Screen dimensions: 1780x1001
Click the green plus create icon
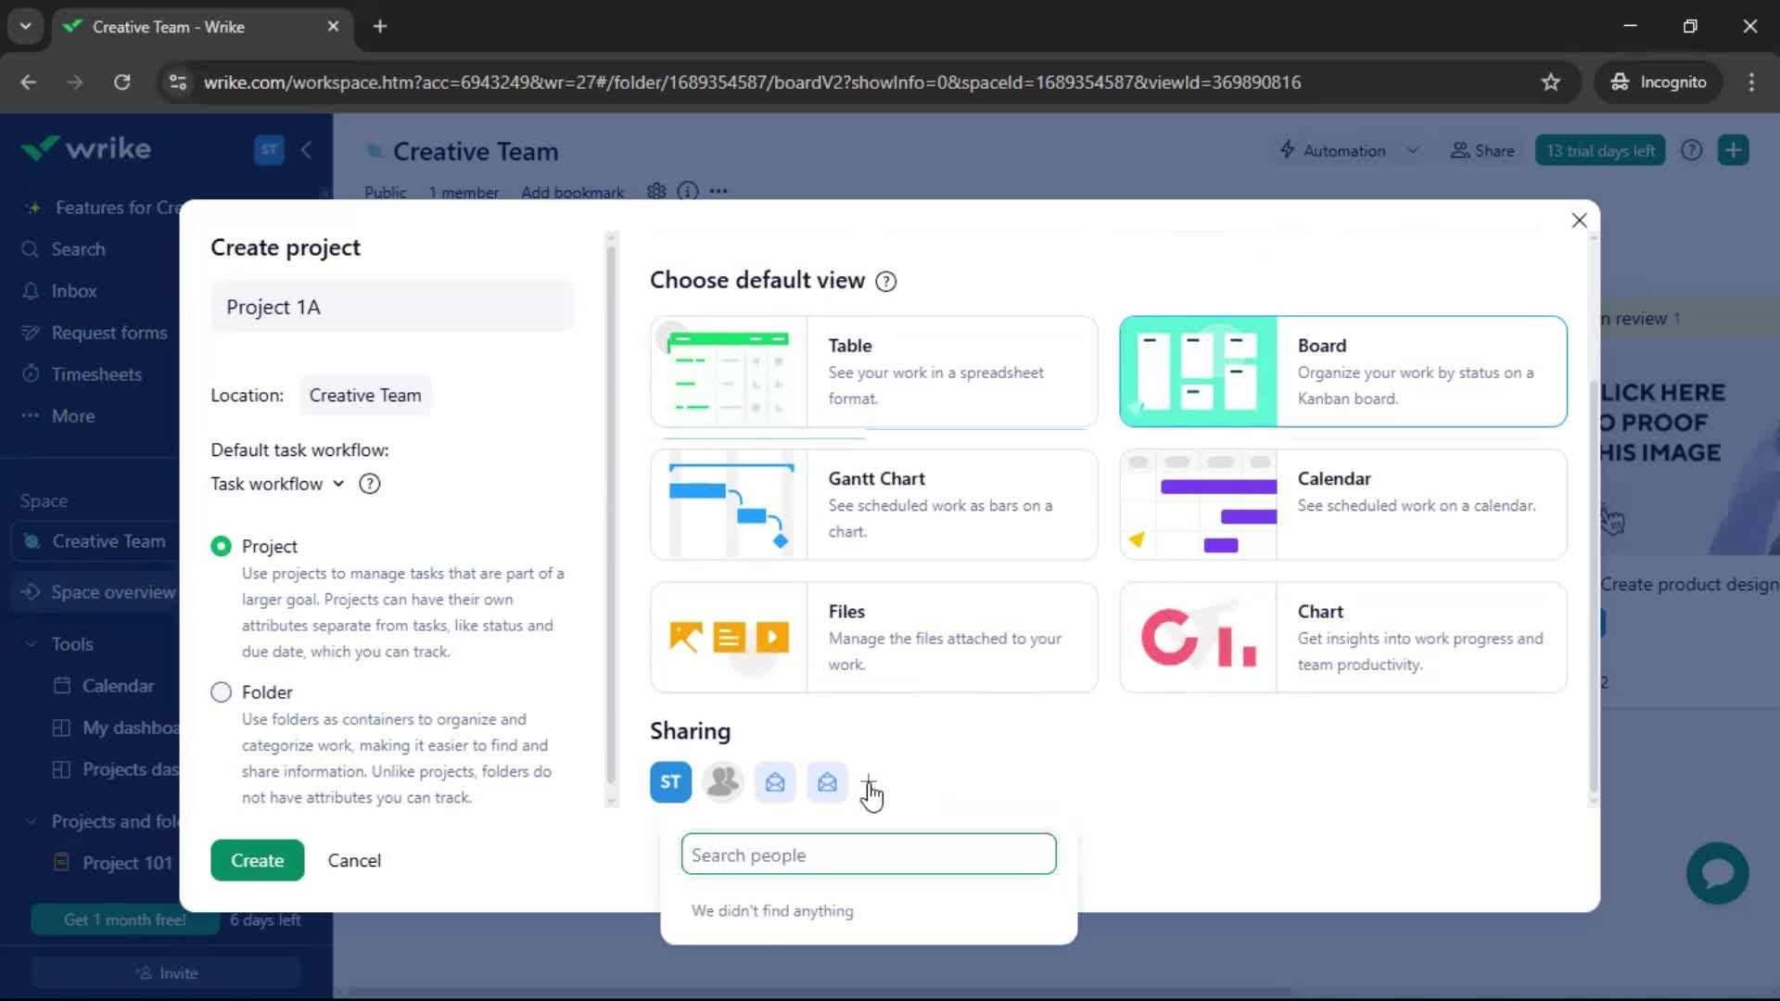tap(1733, 150)
